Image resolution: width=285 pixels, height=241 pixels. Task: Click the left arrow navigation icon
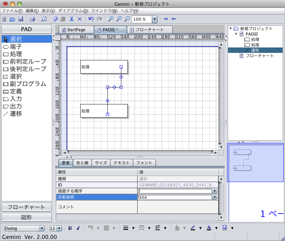tap(174, 19)
